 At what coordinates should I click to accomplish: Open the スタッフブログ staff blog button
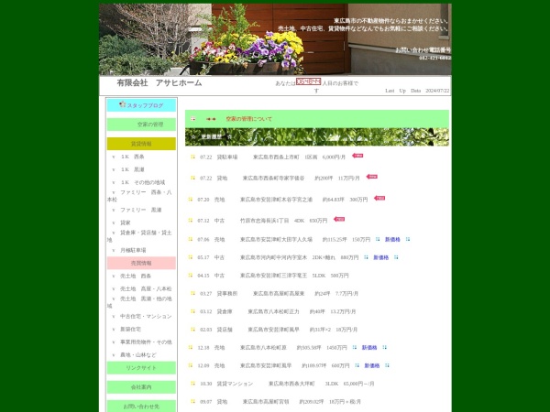click(x=141, y=105)
